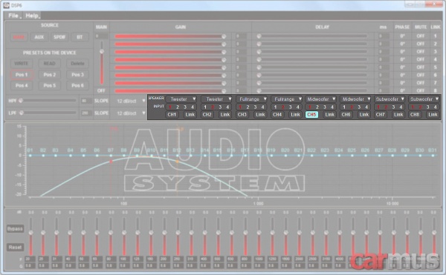Screen dimensions: 446x275
Task: Choose the SPDIF source
Action: pyautogui.click(x=59, y=37)
